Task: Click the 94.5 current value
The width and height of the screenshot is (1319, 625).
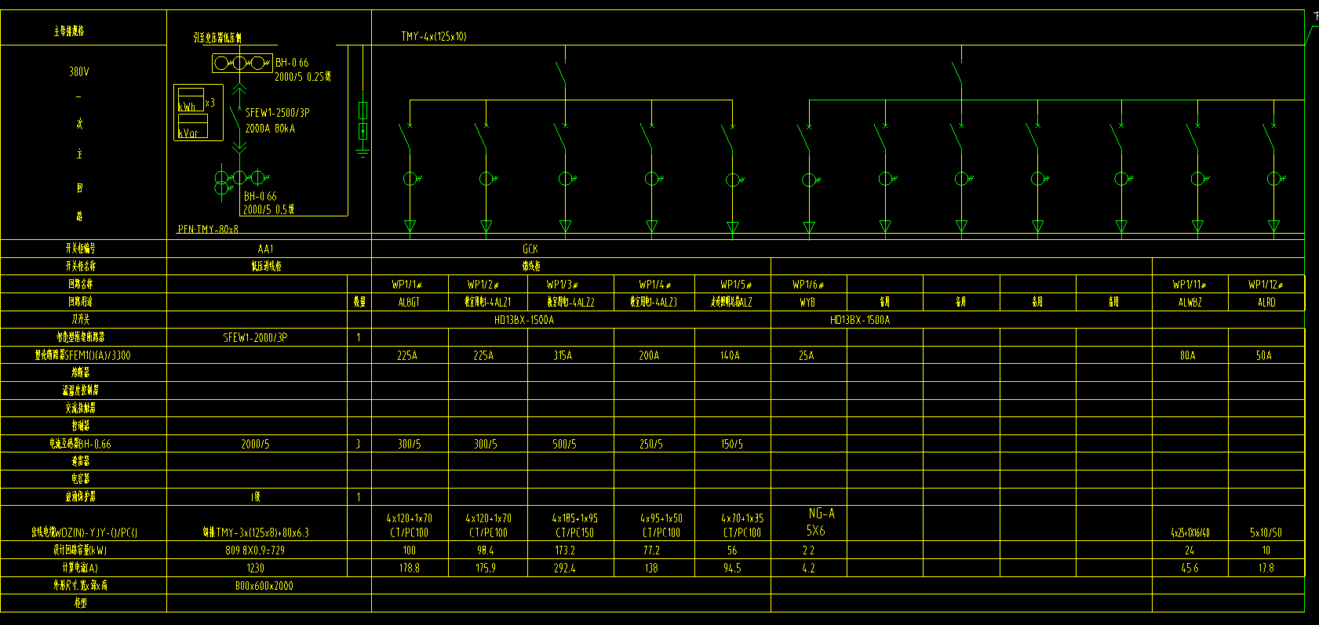Action: tap(732, 568)
